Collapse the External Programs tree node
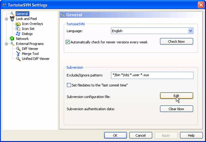The image size is (206, 142). pyautogui.click(x=6, y=44)
